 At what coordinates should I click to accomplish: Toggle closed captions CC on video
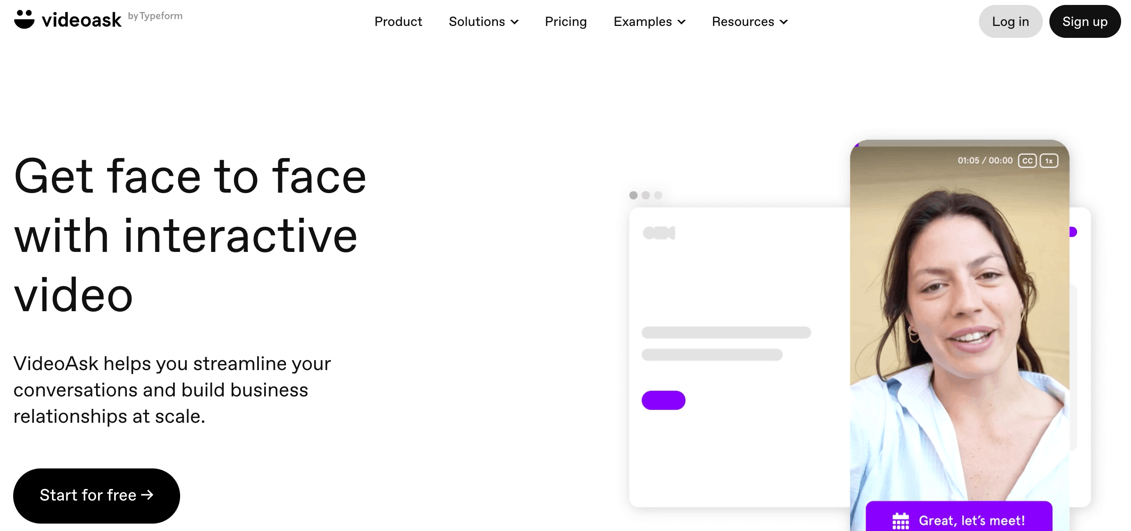pos(1027,161)
